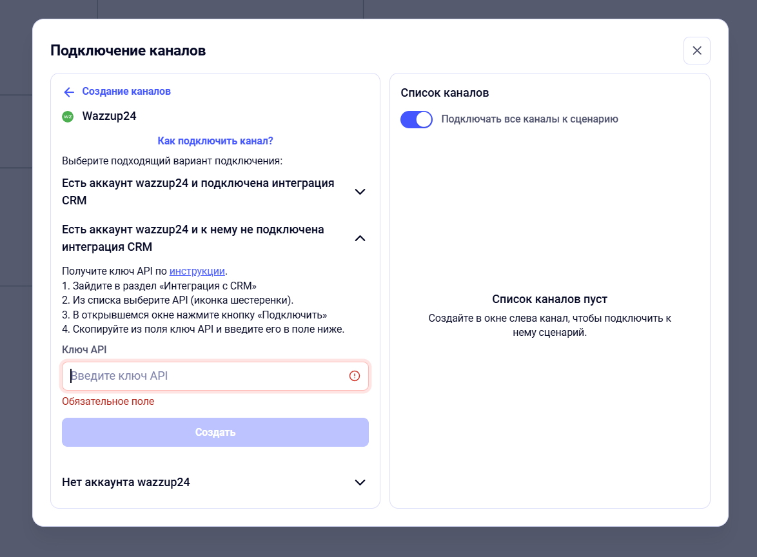Go back via "Создание каналов" link
This screenshot has width=757, height=557.
click(126, 92)
